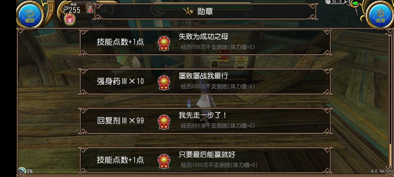Tap the 关闭 home-shaped close icon
This screenshot has width=394, height=177.
click(x=381, y=15)
